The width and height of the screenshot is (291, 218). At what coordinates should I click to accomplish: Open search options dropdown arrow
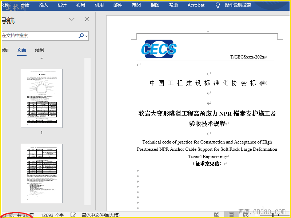coord(87,36)
